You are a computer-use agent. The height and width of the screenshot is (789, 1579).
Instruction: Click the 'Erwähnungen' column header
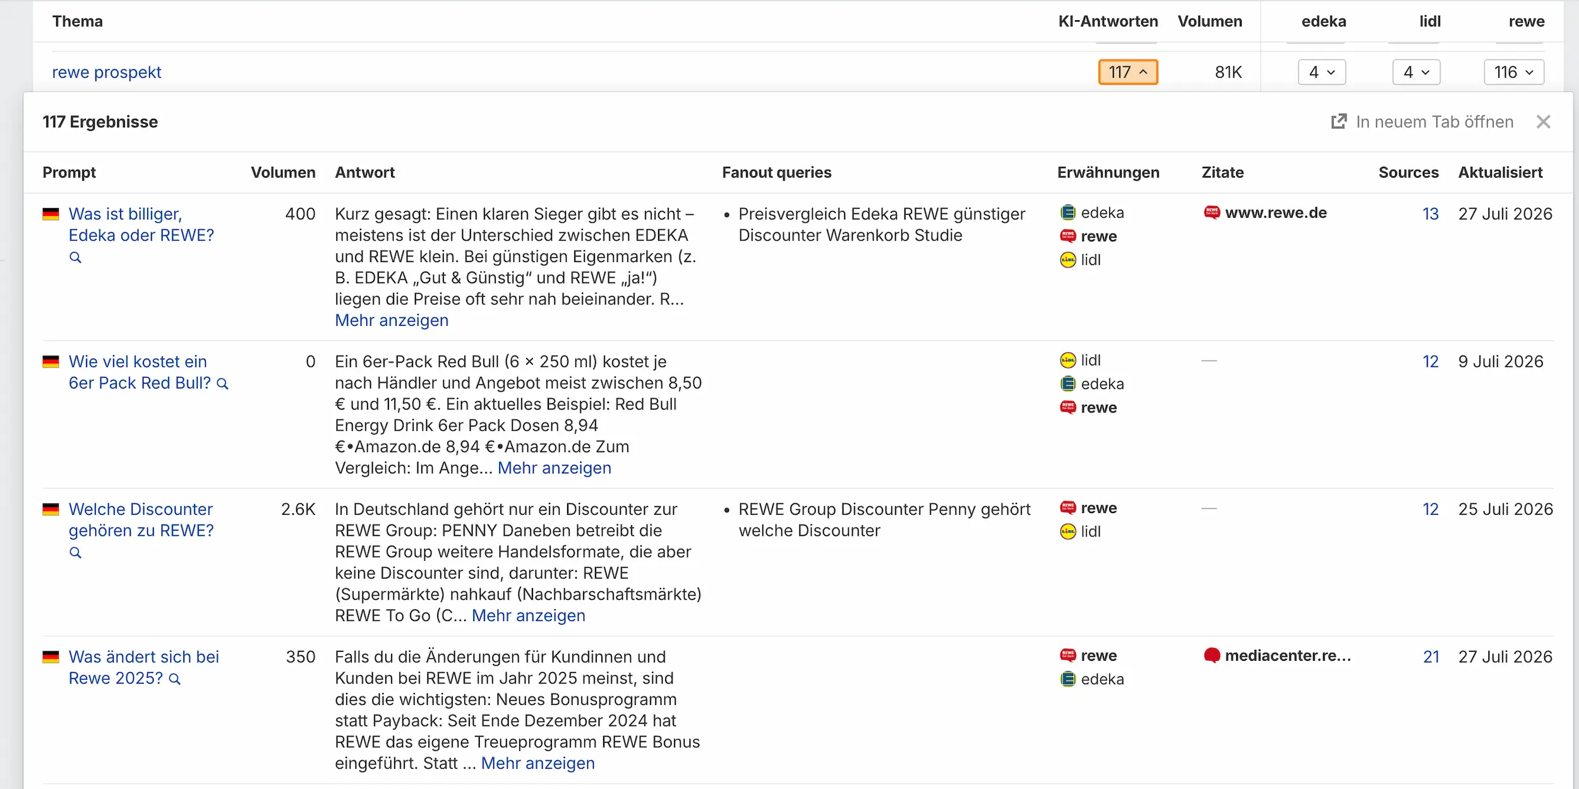1108,172
